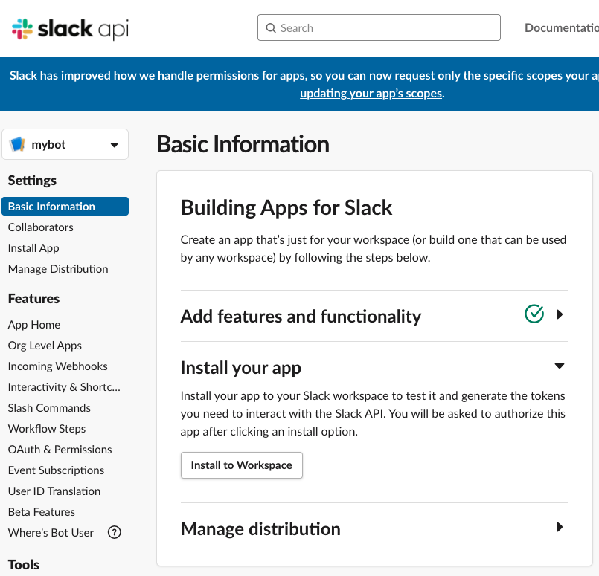Open Event Subscriptions page
Screen dimensions: 599x576
[56, 470]
